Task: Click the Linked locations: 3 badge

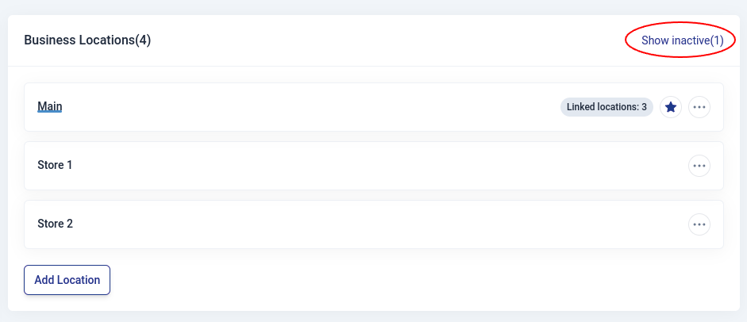Action: 606,107
